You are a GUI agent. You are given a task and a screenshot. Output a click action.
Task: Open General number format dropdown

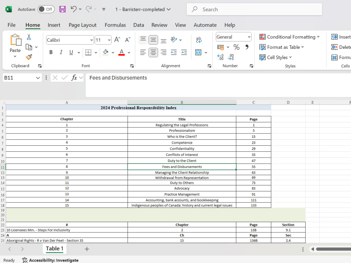(x=249, y=37)
